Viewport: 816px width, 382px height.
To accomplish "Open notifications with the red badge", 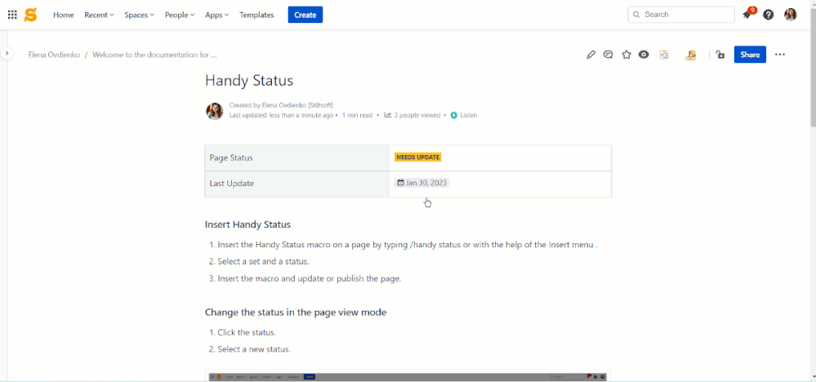I will point(748,14).
